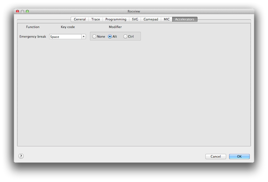Image resolution: width=268 pixels, height=182 pixels.
Task: Open the Trace tab
Action: click(96, 19)
